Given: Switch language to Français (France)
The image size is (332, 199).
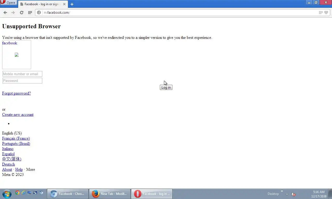Looking at the screenshot, I should [16, 138].
